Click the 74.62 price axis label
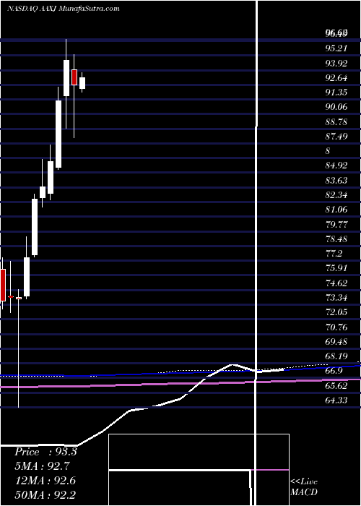 pyautogui.click(x=336, y=283)
